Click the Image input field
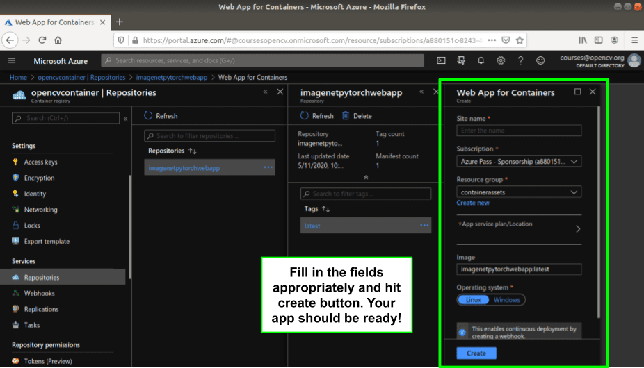This screenshot has height=368, width=644. point(519,269)
